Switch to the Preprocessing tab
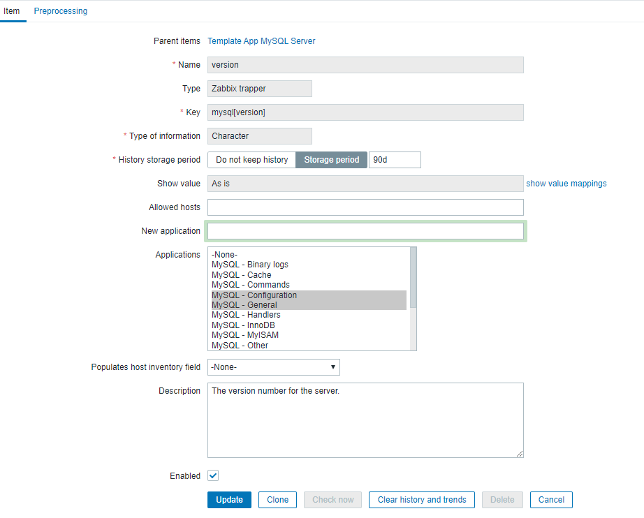Screen dimensions: 644x518 pos(61,11)
